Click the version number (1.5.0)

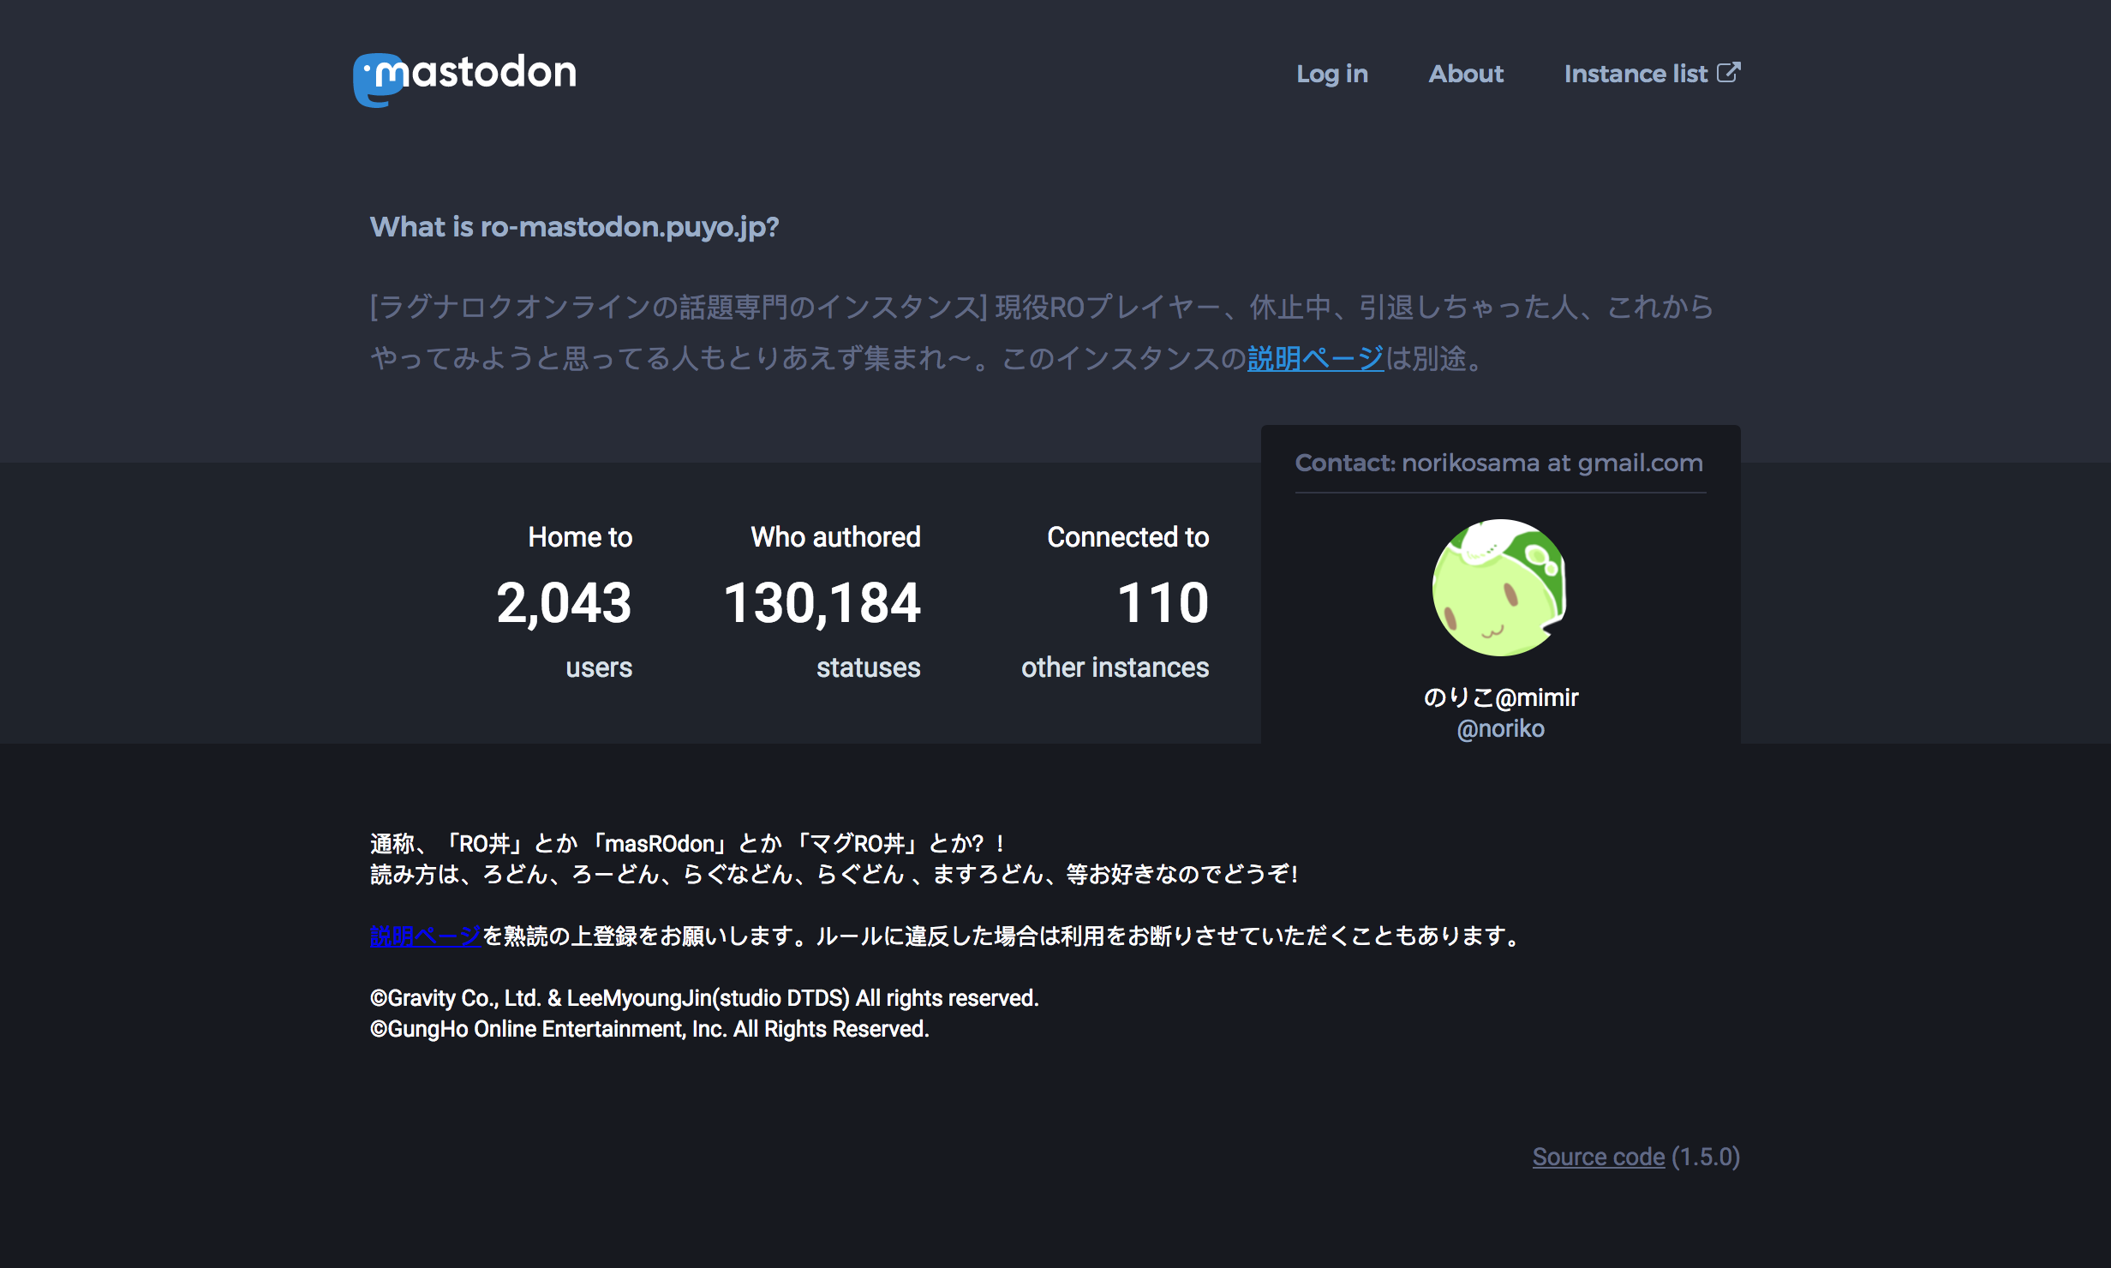pos(1706,1157)
